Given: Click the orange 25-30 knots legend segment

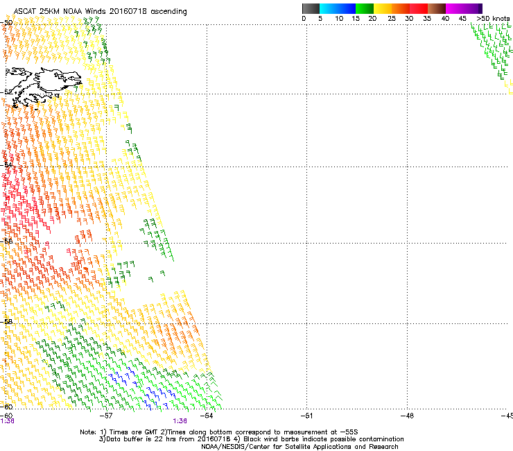Looking at the screenshot, I should pos(401,8).
